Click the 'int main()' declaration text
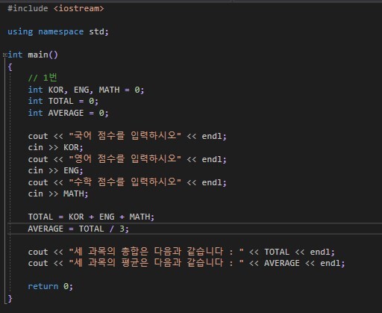The image size is (382, 313). coord(33,55)
